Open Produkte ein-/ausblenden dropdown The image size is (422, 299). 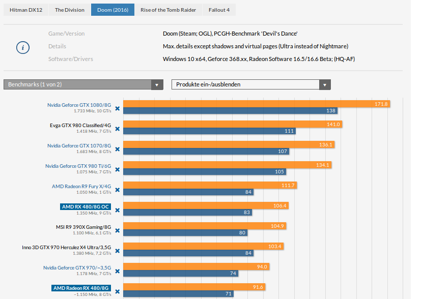point(251,84)
